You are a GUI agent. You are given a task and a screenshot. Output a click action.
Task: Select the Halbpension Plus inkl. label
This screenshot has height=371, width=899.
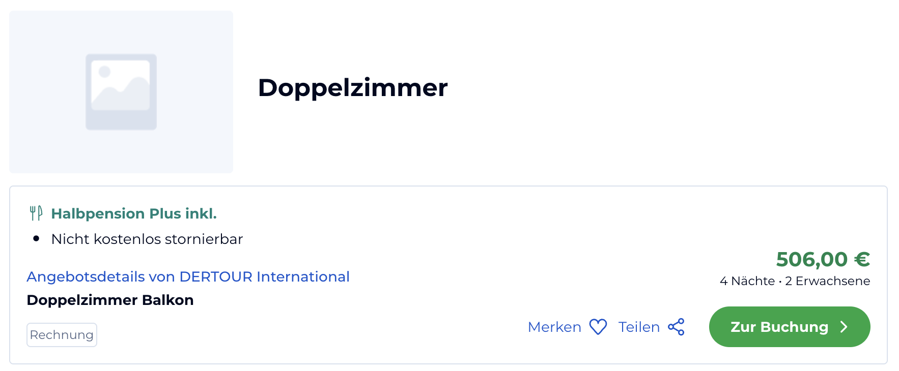134,213
